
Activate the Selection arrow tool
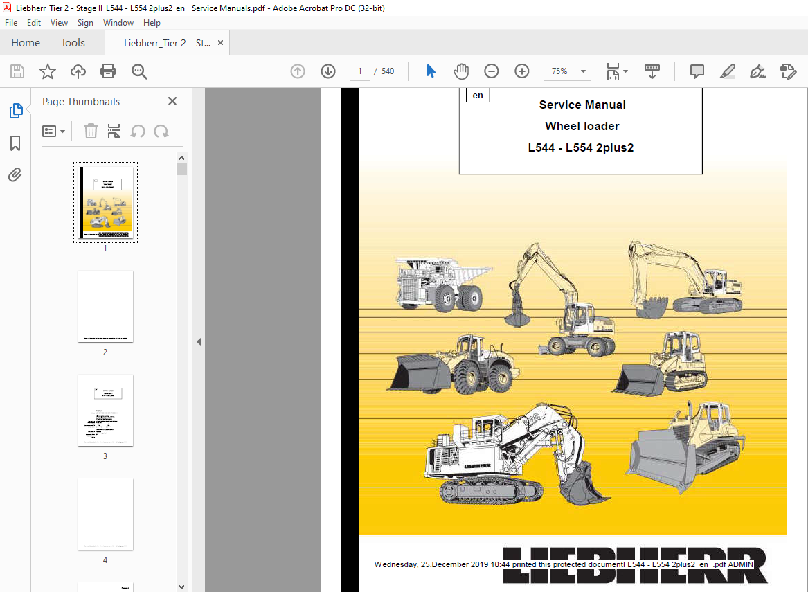431,71
